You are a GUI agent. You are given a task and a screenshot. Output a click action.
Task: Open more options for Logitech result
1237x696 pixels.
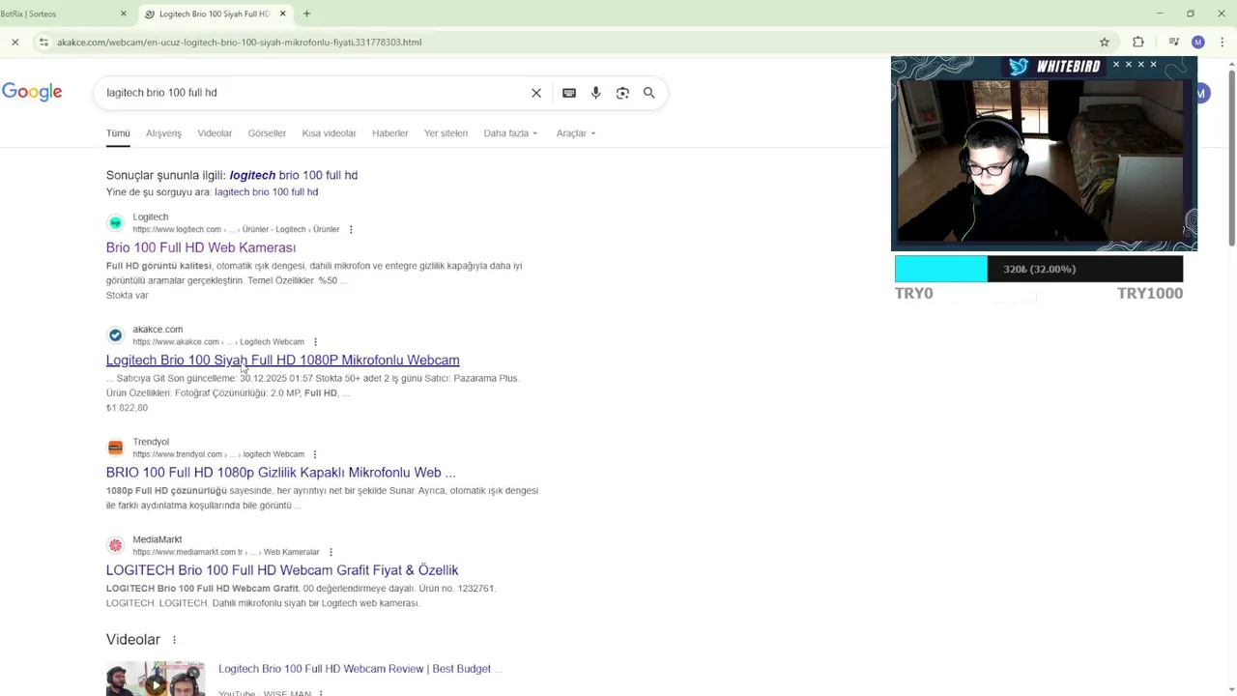coord(351,229)
